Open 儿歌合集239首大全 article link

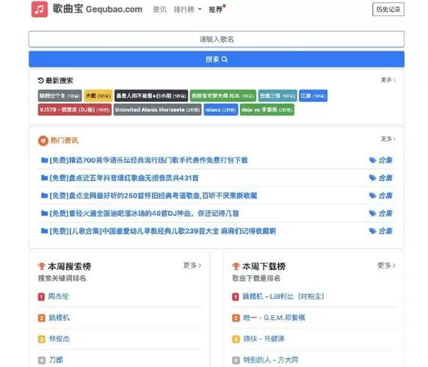(x=163, y=231)
